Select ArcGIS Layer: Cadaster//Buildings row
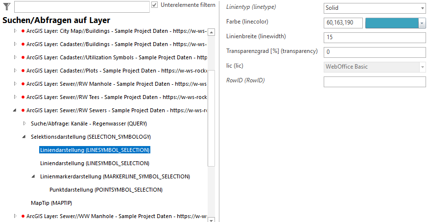This screenshot has width=428, height=222. click(116, 44)
